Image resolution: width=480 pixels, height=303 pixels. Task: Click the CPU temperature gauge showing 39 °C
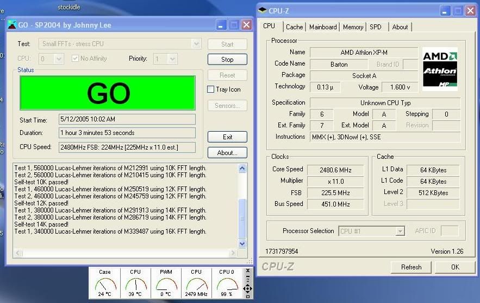tap(135, 283)
